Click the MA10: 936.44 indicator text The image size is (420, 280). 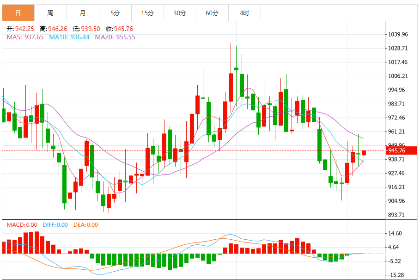[x=69, y=37]
